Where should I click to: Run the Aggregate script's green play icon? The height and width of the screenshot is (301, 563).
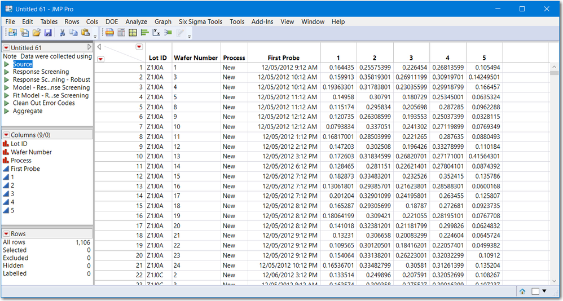[x=7, y=111]
